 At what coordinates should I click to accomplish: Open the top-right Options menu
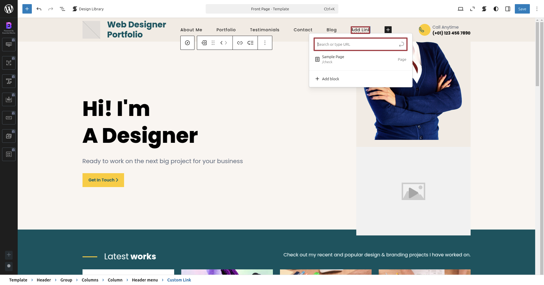(537, 9)
